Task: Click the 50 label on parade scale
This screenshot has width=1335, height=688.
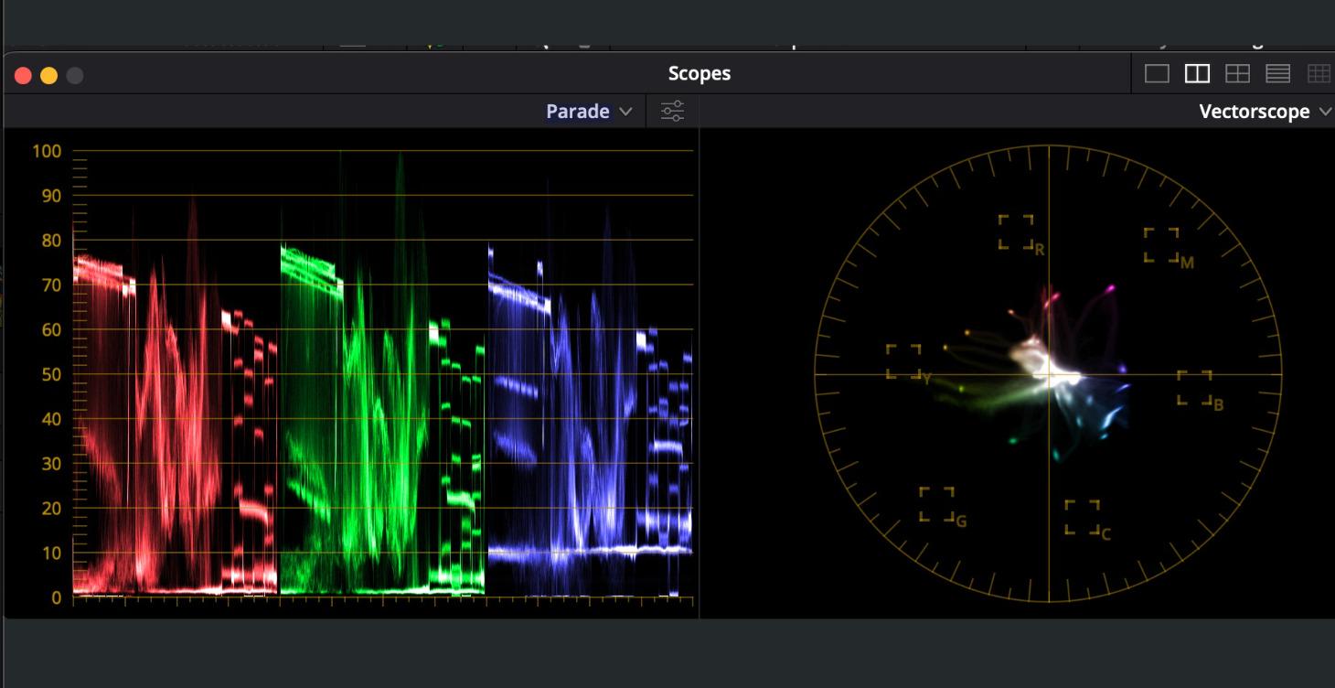Action: click(x=51, y=374)
